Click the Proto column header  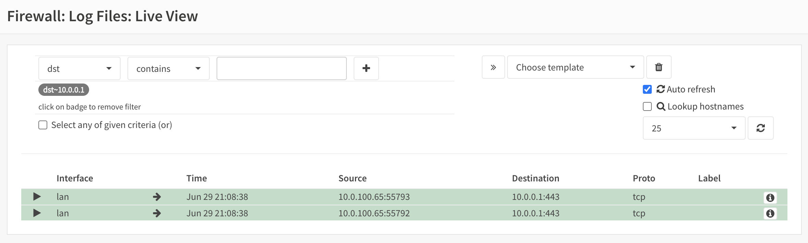[x=644, y=178]
